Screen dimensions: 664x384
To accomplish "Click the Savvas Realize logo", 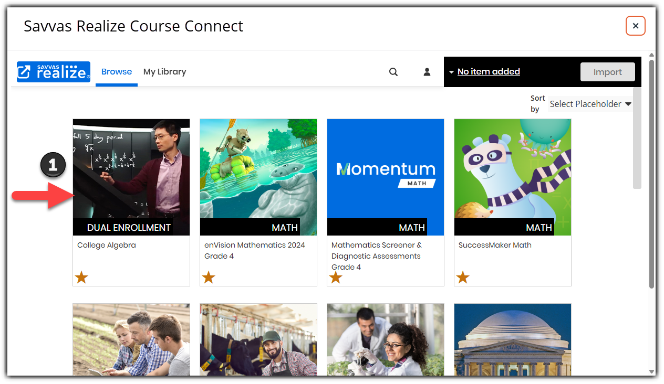I will click(x=54, y=72).
